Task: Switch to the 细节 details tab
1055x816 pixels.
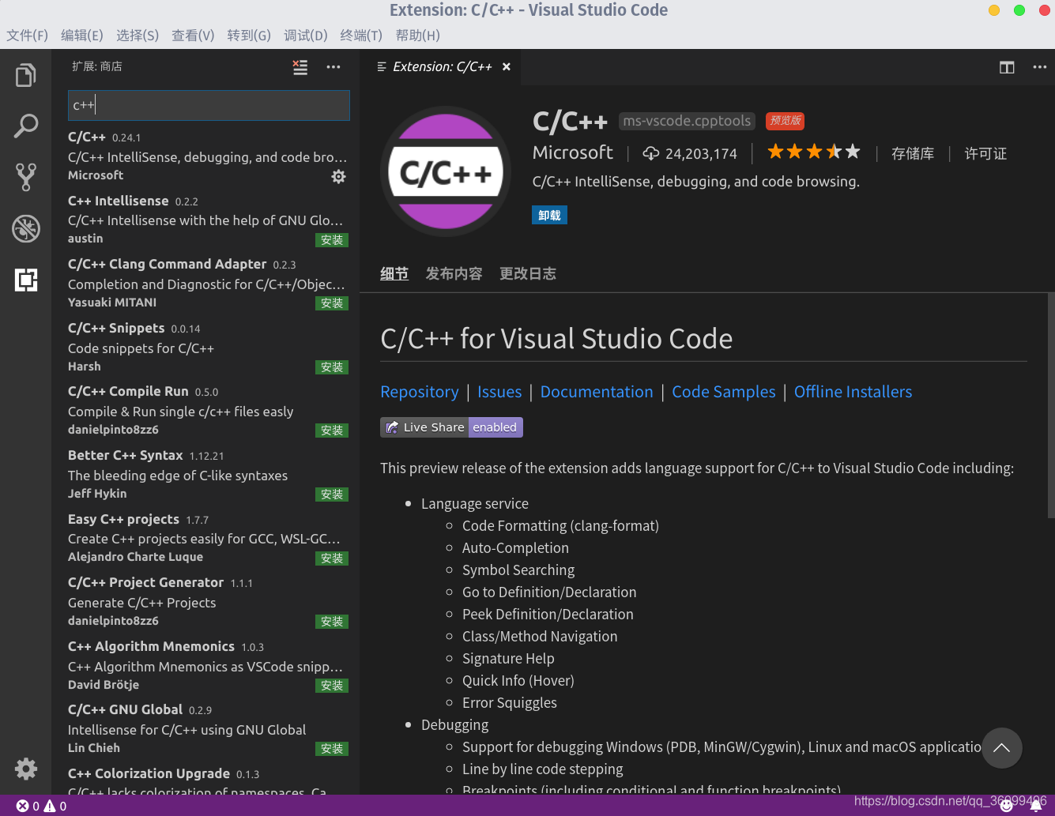Action: [x=394, y=274]
